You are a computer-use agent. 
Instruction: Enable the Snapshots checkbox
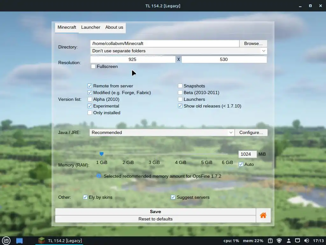(180, 86)
